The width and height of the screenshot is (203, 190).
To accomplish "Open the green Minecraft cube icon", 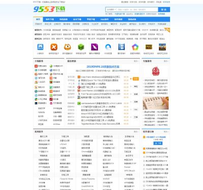I will point(81,47).
